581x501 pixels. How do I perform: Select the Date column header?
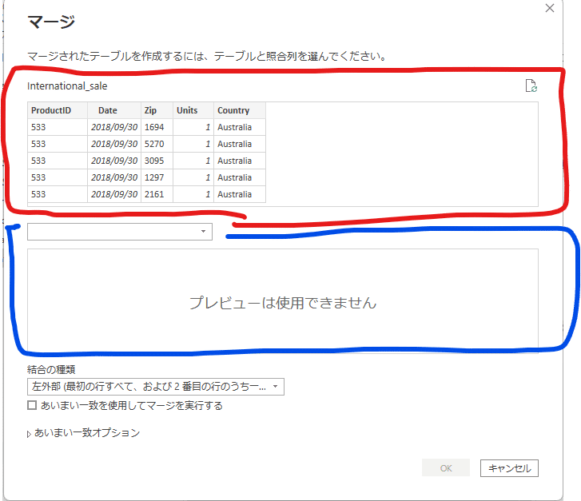[x=114, y=110]
